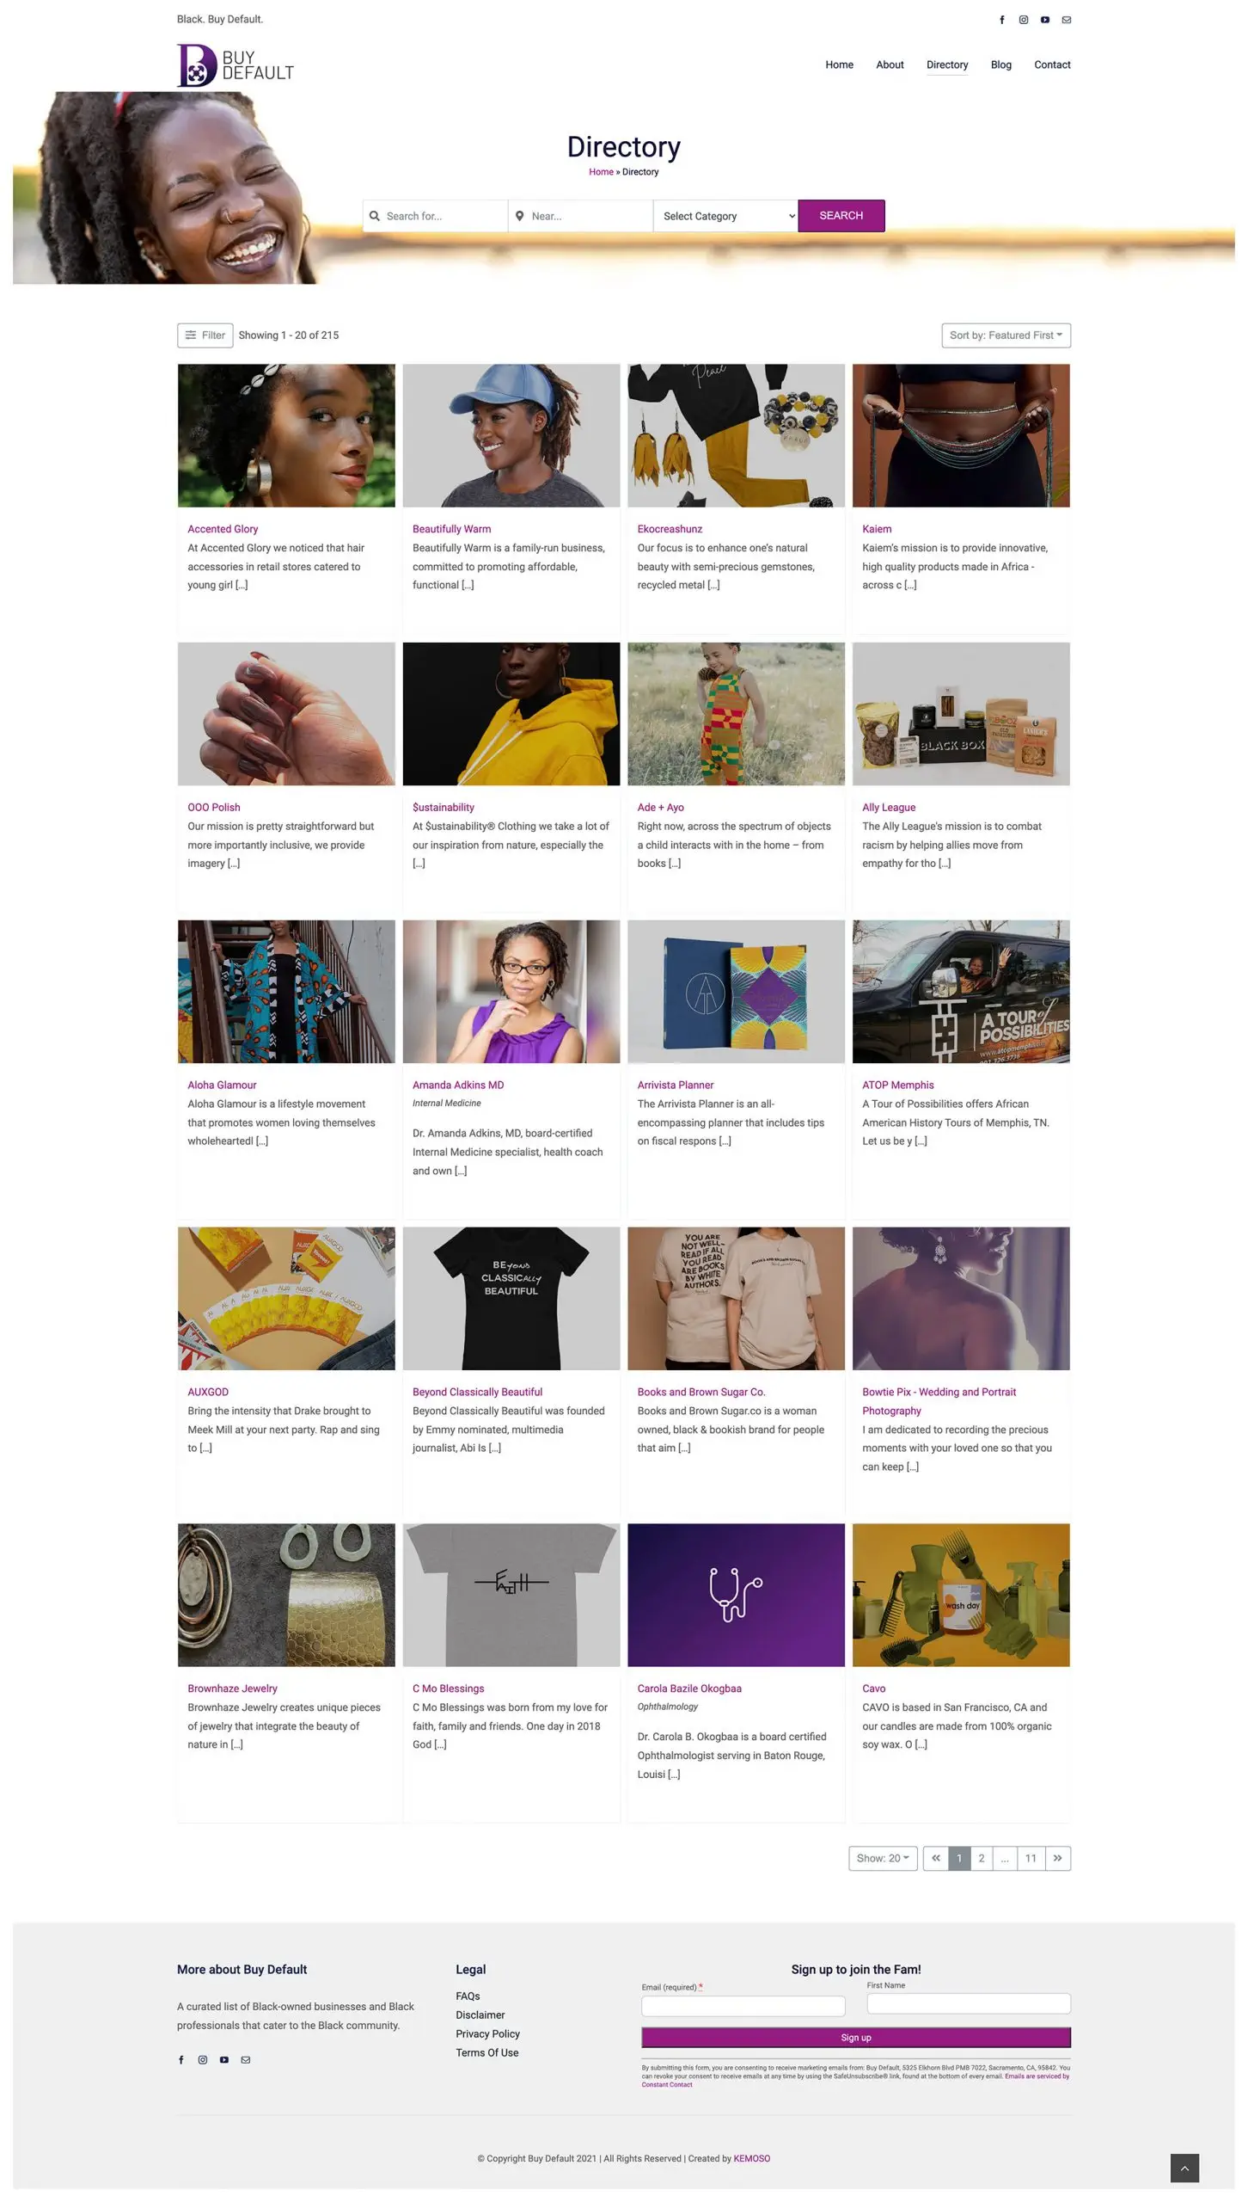Open the Blog menu item
Viewport: 1248px width, 2202px height.
point(1000,65)
